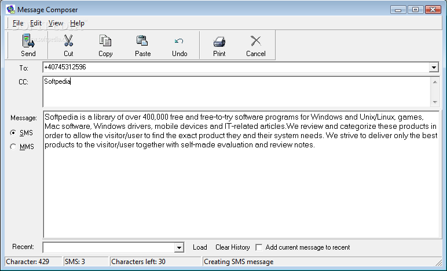Click the Cancel X icon
This screenshot has width=447, height=271.
(256, 41)
